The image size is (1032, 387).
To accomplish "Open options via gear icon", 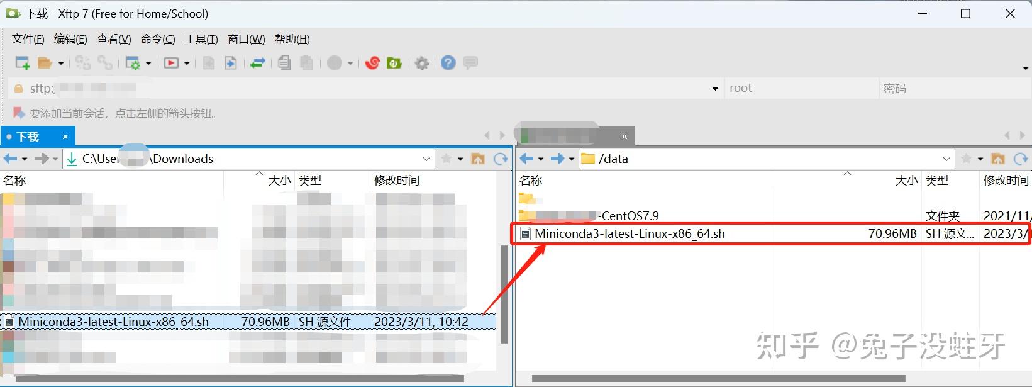I will pyautogui.click(x=422, y=63).
